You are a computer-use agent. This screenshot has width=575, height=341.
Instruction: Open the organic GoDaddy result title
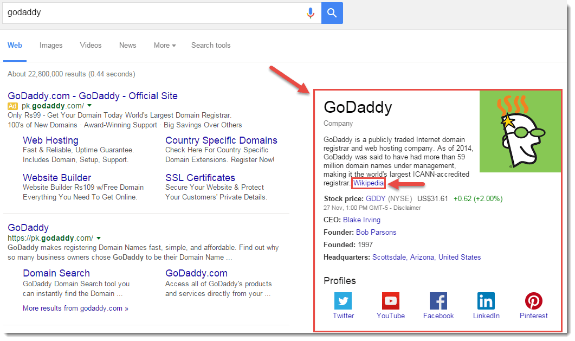[x=28, y=228]
